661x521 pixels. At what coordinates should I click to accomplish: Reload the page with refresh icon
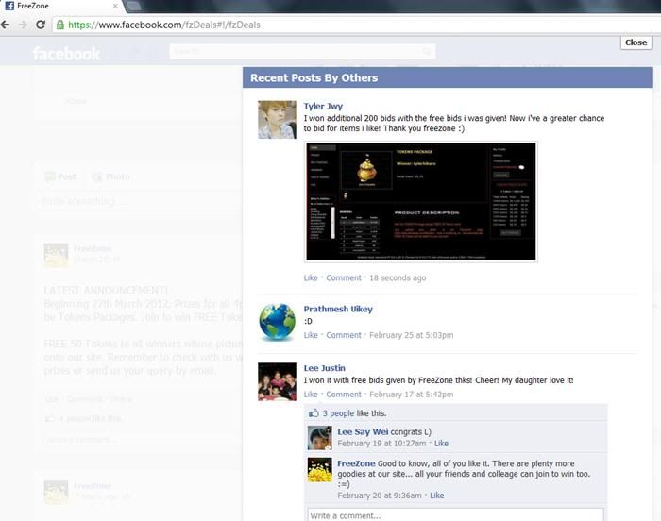[41, 25]
